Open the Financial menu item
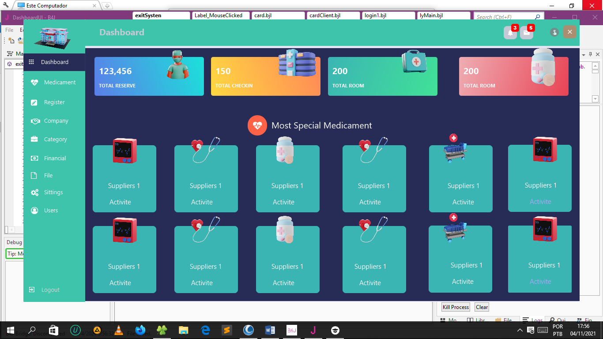 click(55, 158)
